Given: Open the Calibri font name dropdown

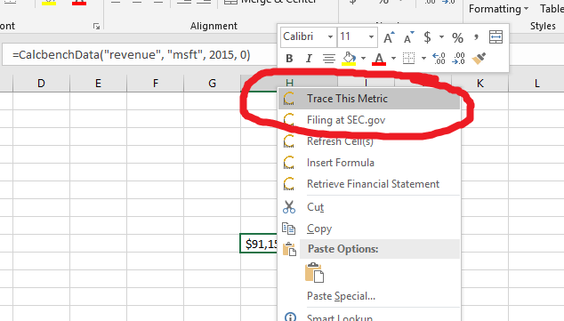Looking at the screenshot, I should point(330,37).
